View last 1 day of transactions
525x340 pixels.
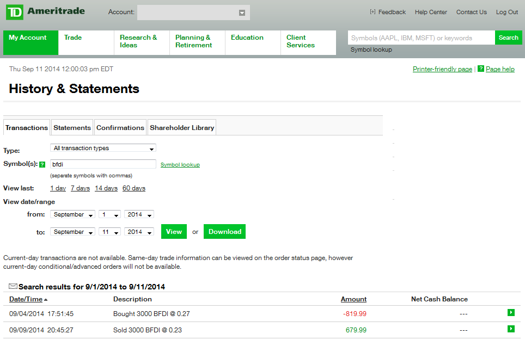pos(58,188)
